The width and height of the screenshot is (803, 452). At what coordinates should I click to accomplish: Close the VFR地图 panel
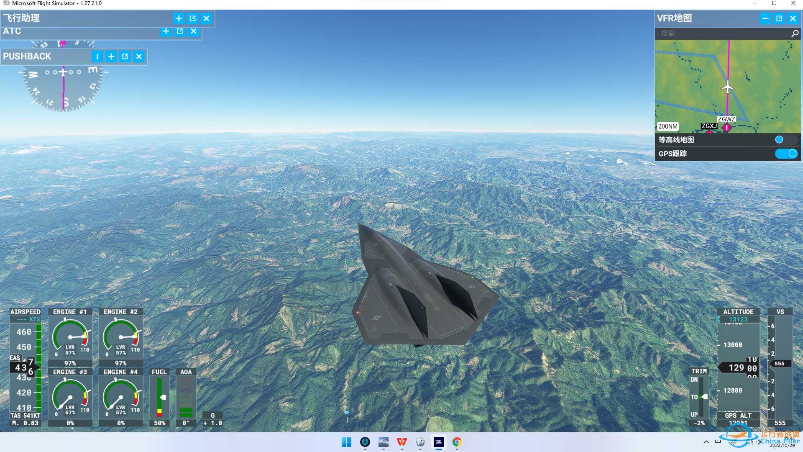793,18
